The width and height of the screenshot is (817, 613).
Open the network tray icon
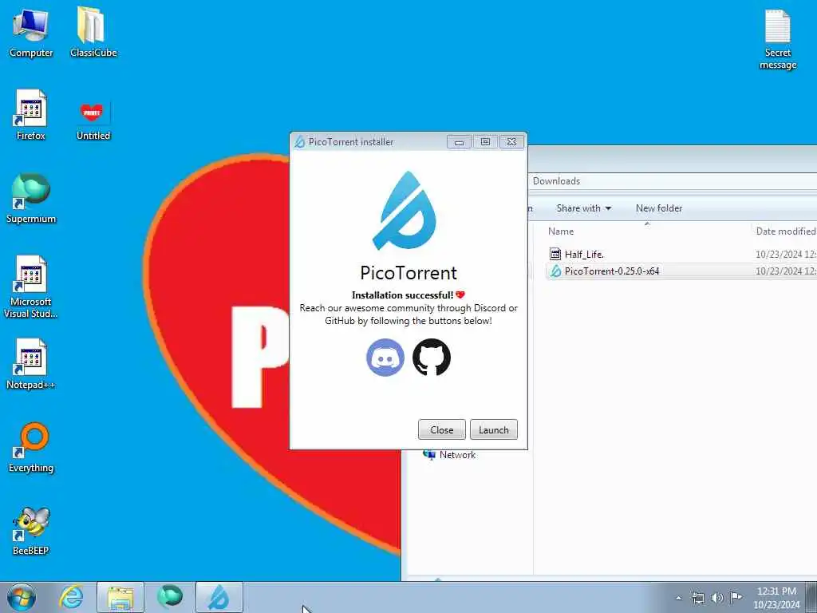tap(697, 598)
